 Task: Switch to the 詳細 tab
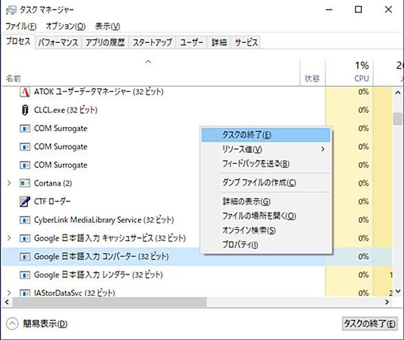point(219,42)
